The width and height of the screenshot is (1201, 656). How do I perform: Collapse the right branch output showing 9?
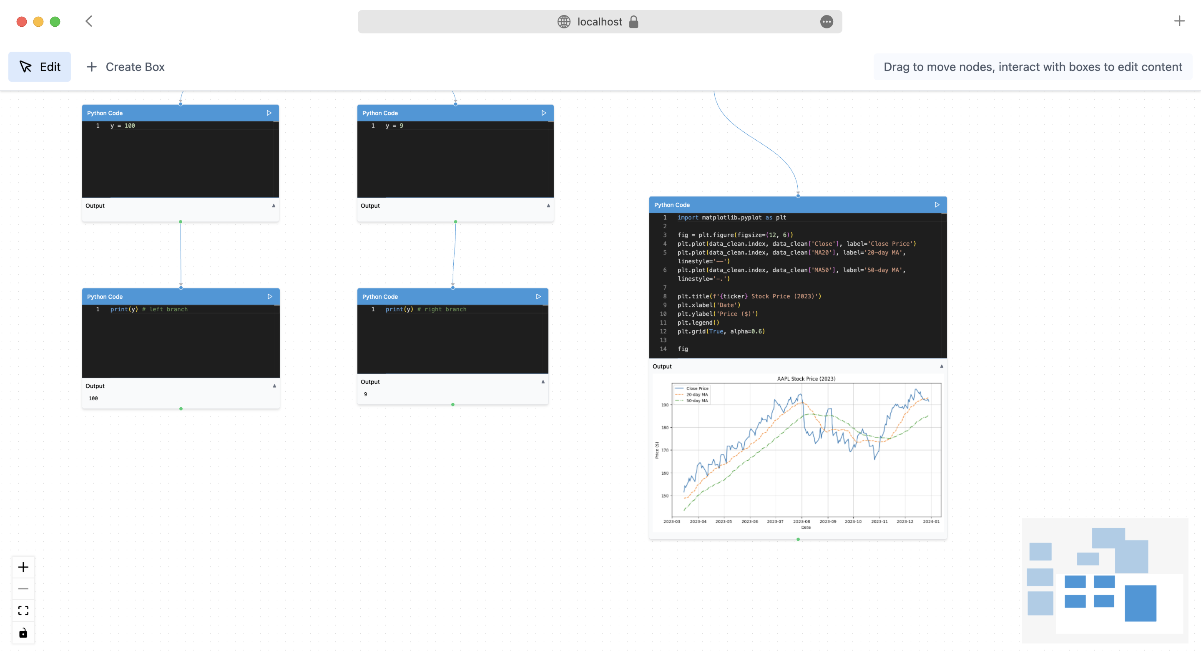click(x=543, y=382)
